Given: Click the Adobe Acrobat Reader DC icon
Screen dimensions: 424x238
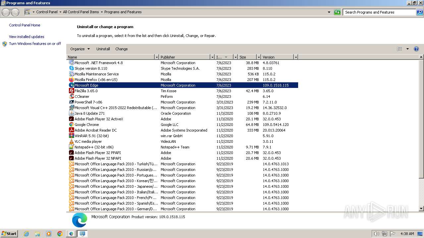Looking at the screenshot, I should click(71, 130).
